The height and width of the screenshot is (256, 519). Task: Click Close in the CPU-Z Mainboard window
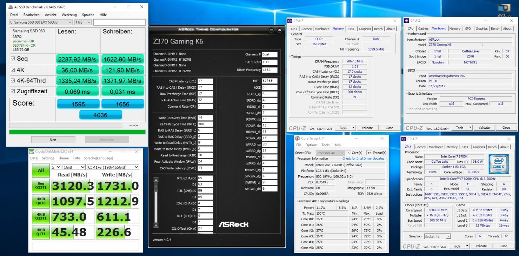click(x=506, y=128)
